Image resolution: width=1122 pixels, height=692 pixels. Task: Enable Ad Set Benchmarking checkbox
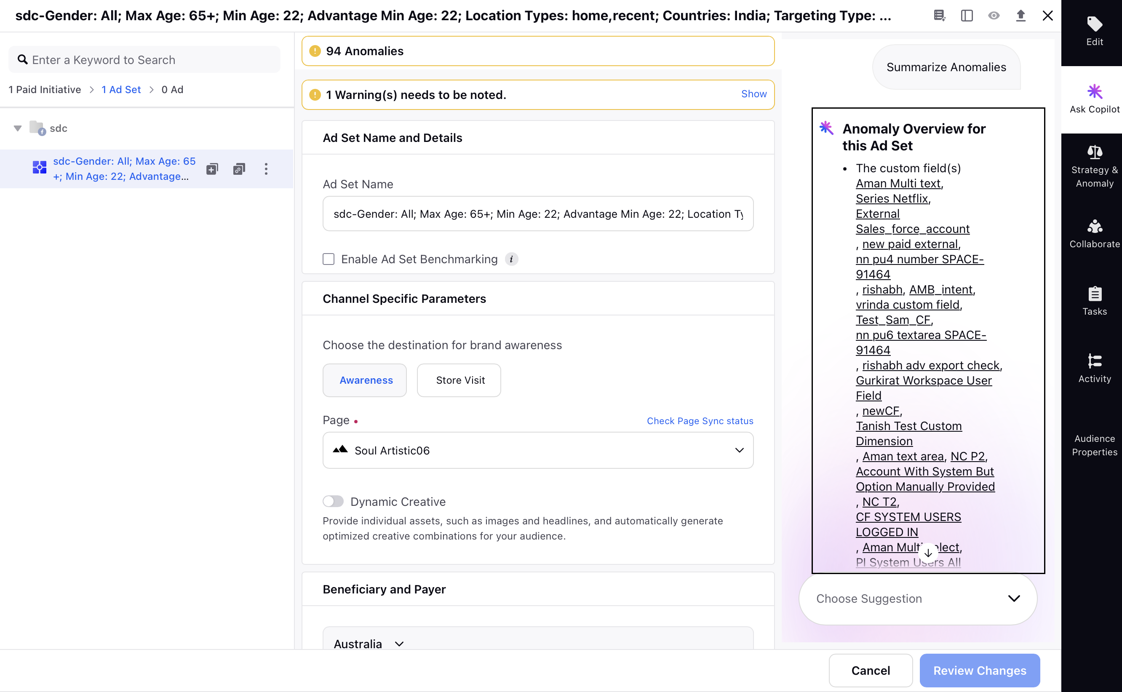click(329, 259)
